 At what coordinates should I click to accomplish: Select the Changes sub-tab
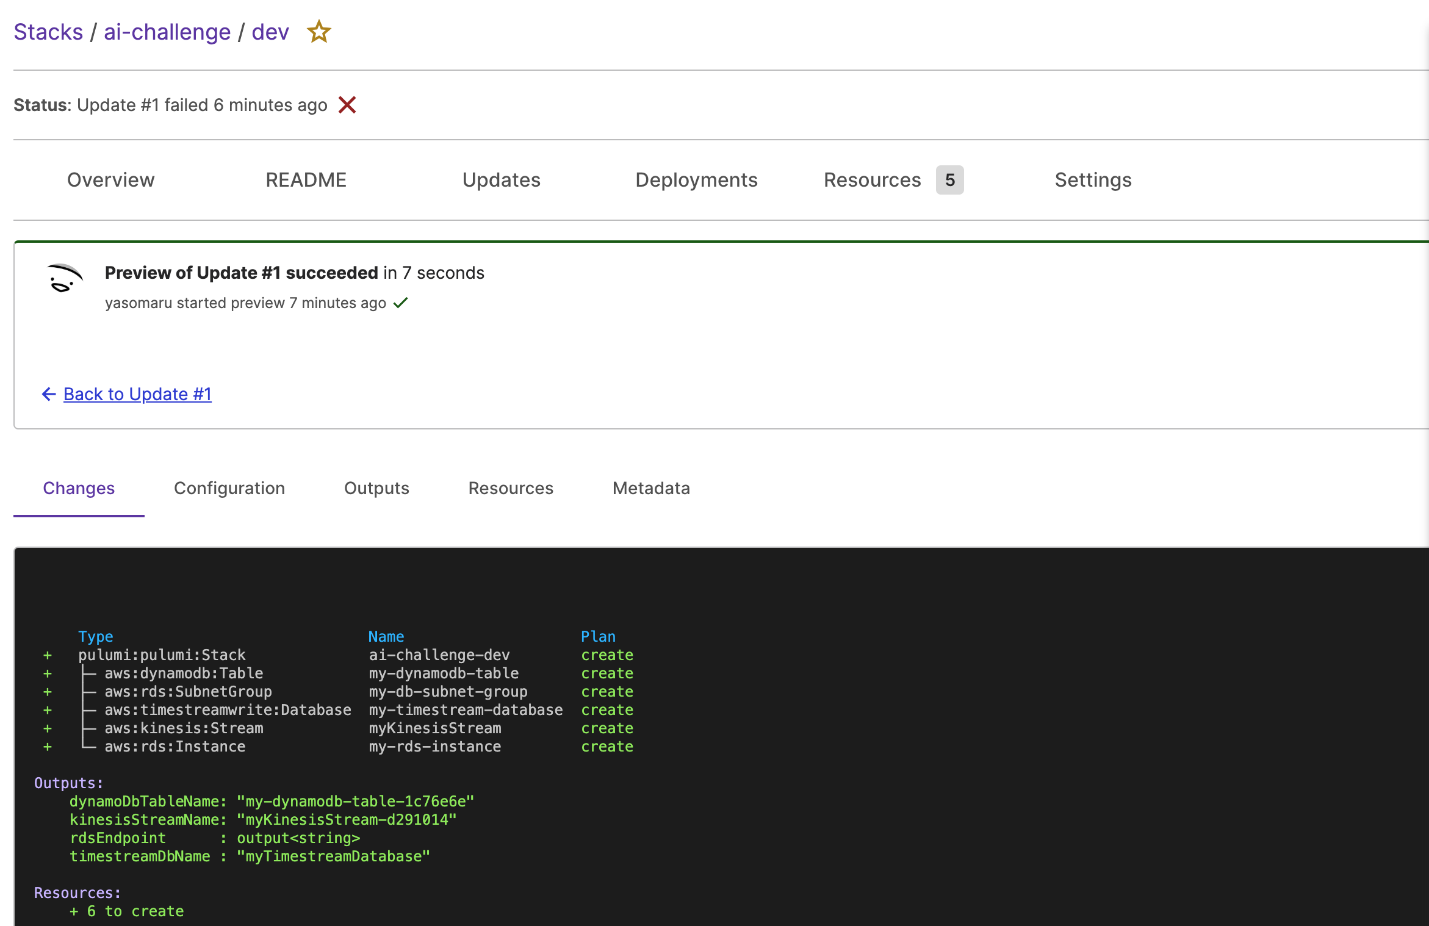pos(79,488)
